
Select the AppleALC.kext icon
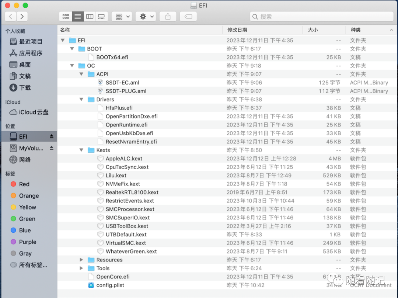click(x=101, y=158)
